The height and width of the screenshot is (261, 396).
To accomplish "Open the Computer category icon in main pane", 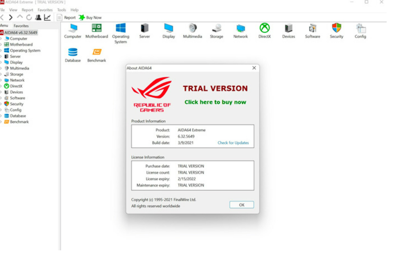I will click(73, 31).
